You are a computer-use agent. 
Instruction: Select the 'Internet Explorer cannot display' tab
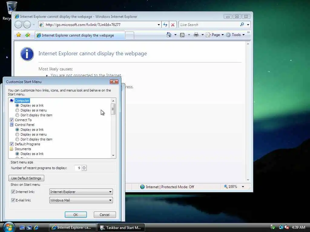(x=80, y=35)
